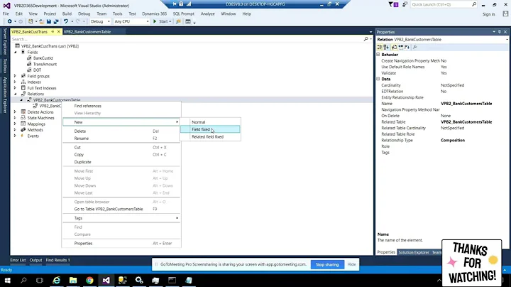Select Duplicate in the context menu
The image size is (511, 287).
121,162
